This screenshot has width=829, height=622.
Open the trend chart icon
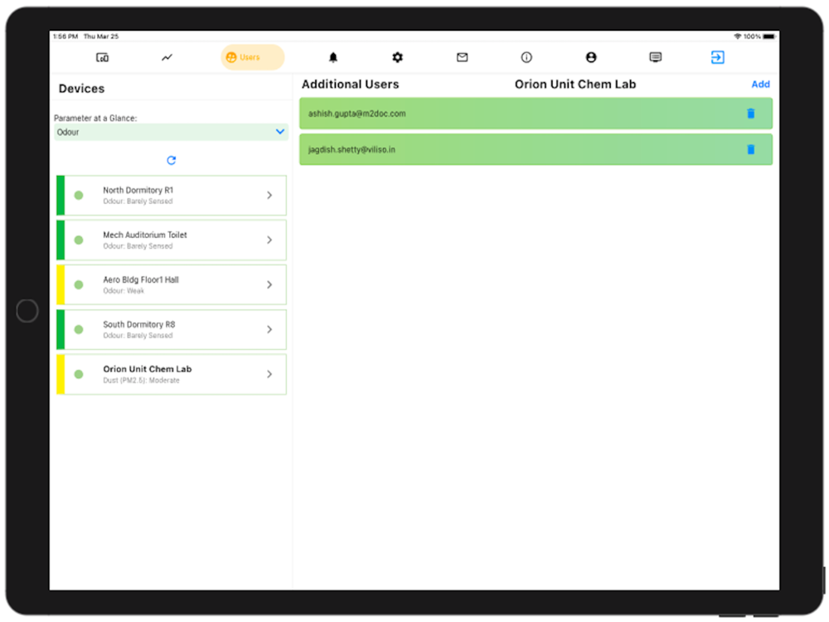167,57
